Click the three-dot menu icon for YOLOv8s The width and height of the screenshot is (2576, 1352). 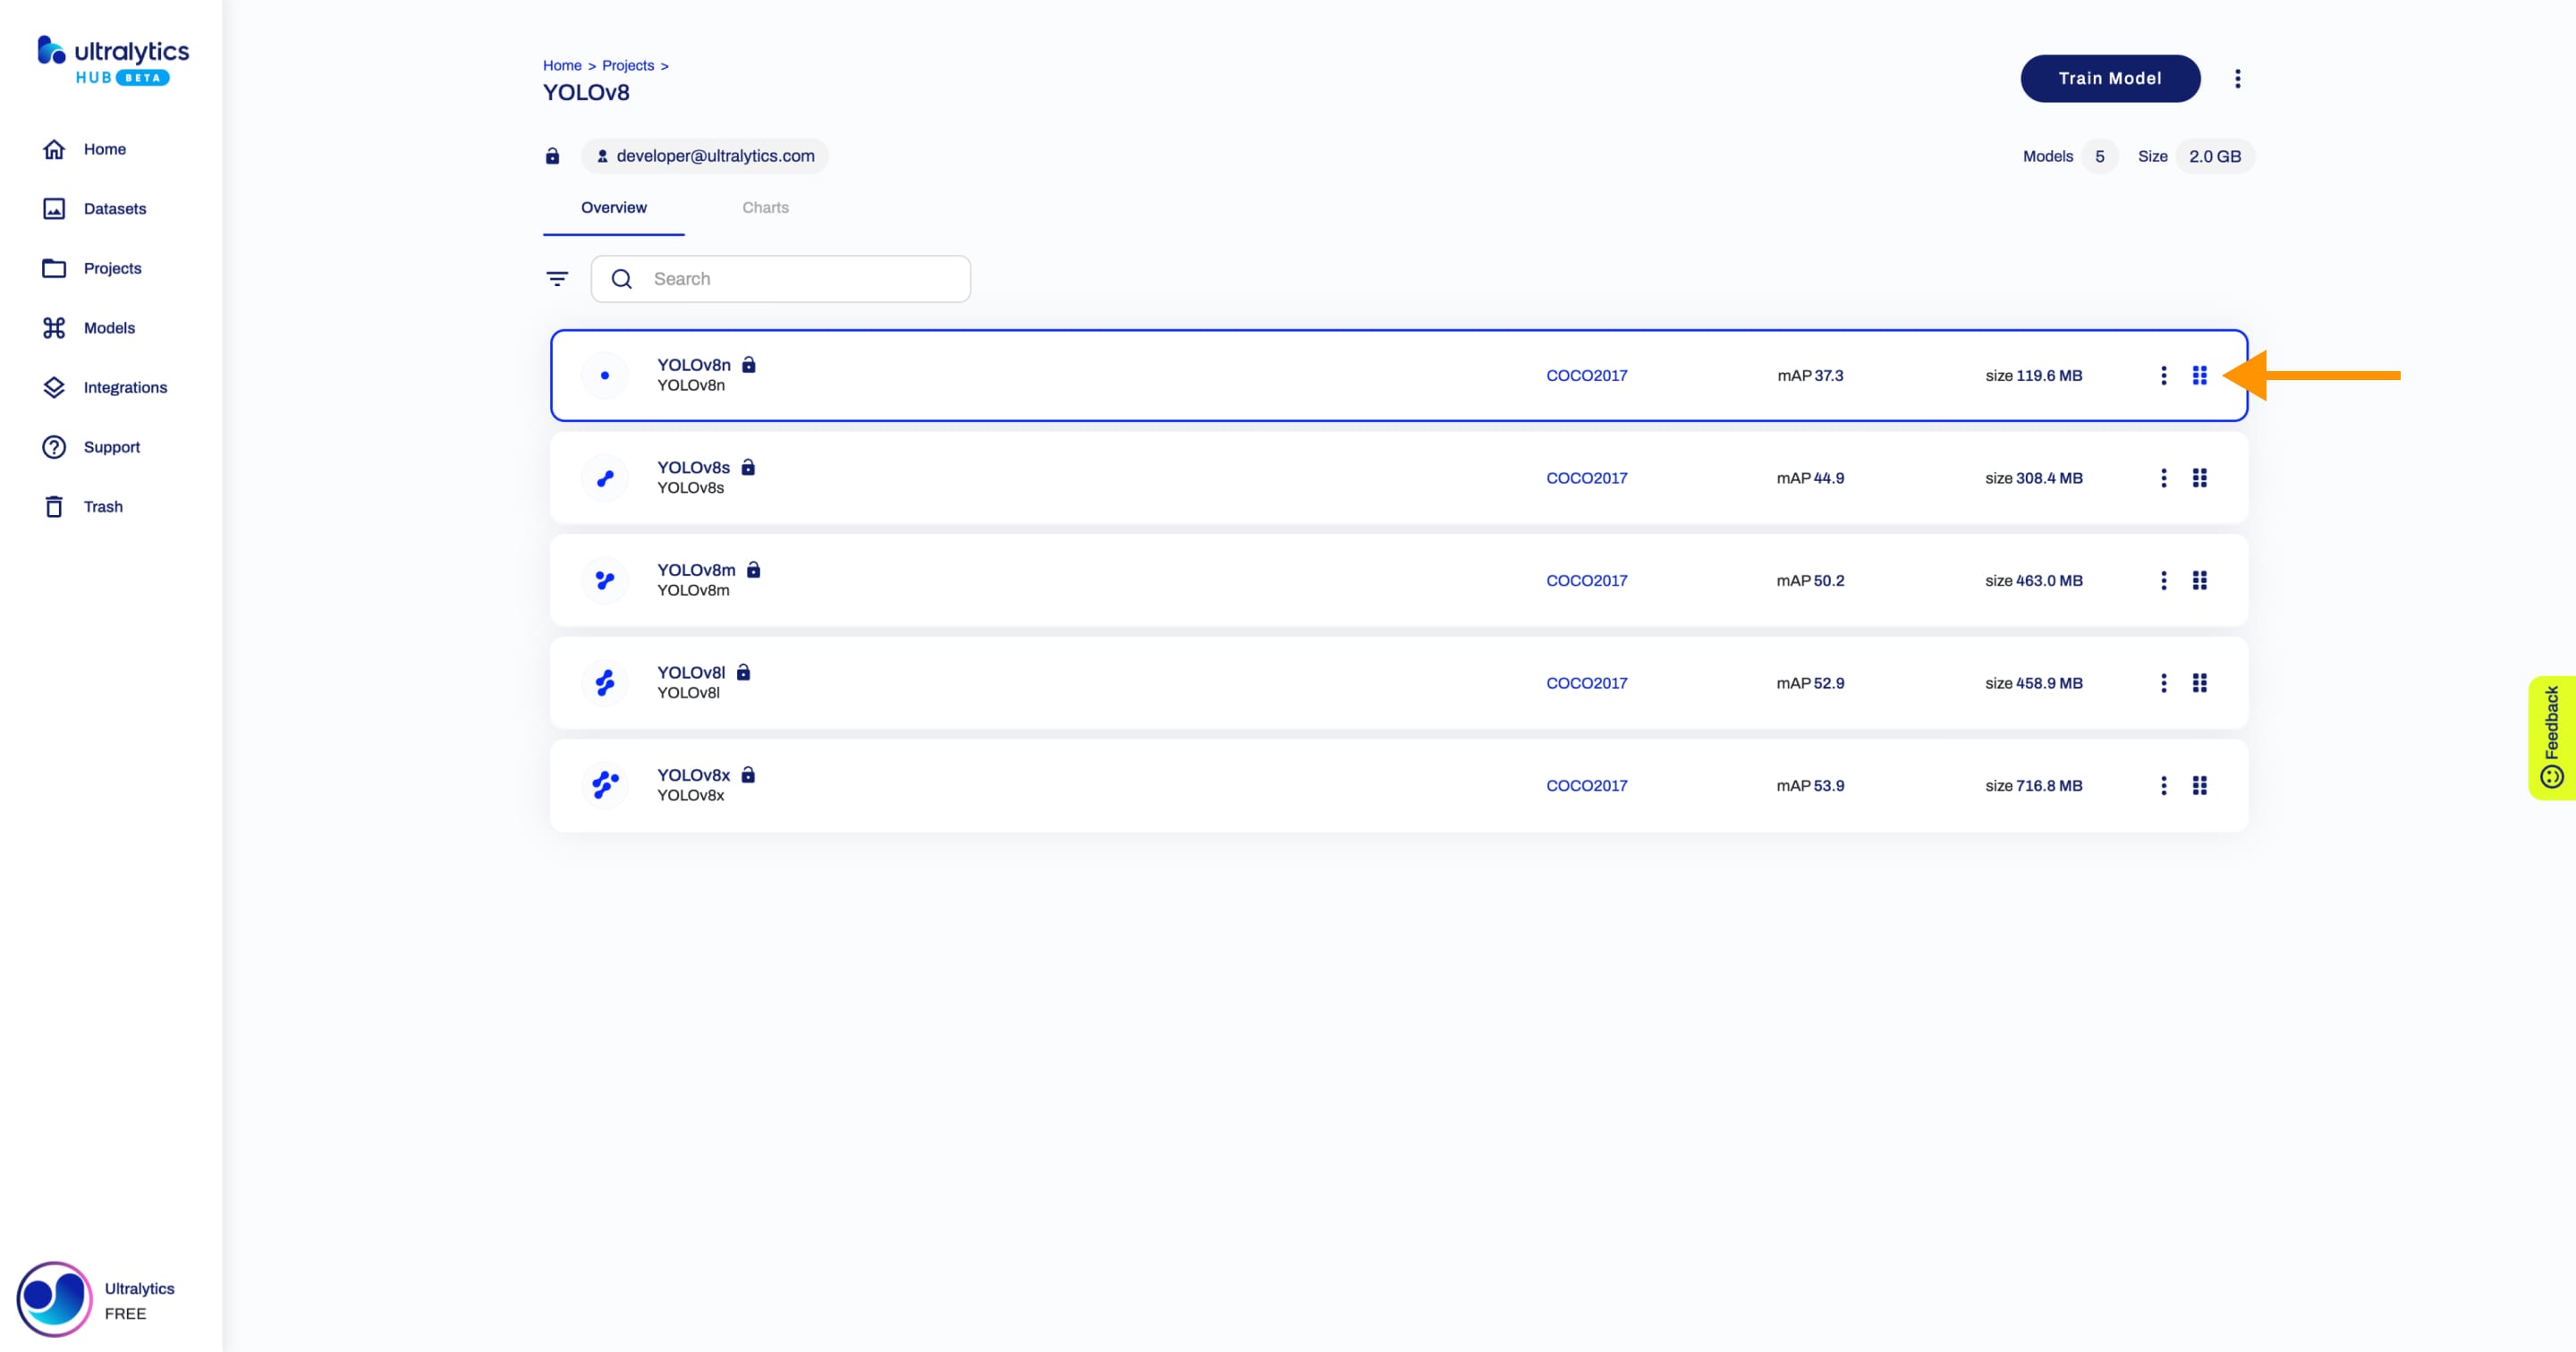click(x=2162, y=477)
